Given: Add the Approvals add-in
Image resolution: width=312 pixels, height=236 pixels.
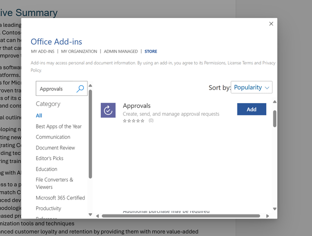Looking at the screenshot, I should click(x=252, y=109).
